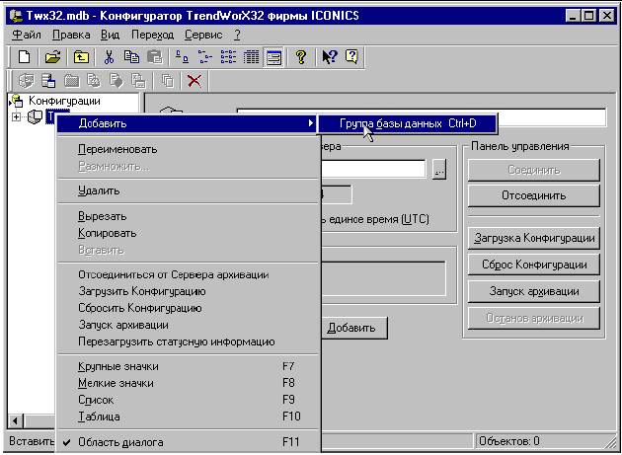
Task: Open the Добавить submenu in the context menu
Action: (x=187, y=123)
